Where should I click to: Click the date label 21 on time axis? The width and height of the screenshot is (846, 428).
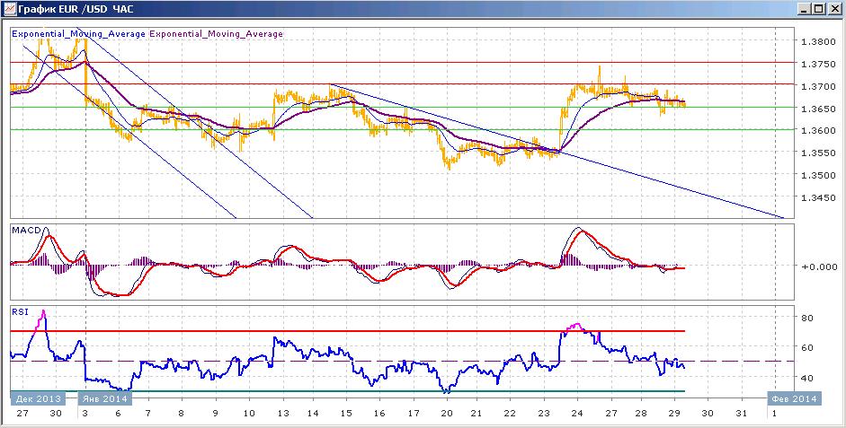click(477, 413)
